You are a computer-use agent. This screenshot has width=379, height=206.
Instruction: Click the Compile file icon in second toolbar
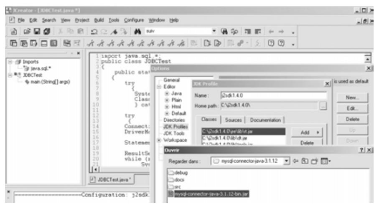tap(207, 43)
